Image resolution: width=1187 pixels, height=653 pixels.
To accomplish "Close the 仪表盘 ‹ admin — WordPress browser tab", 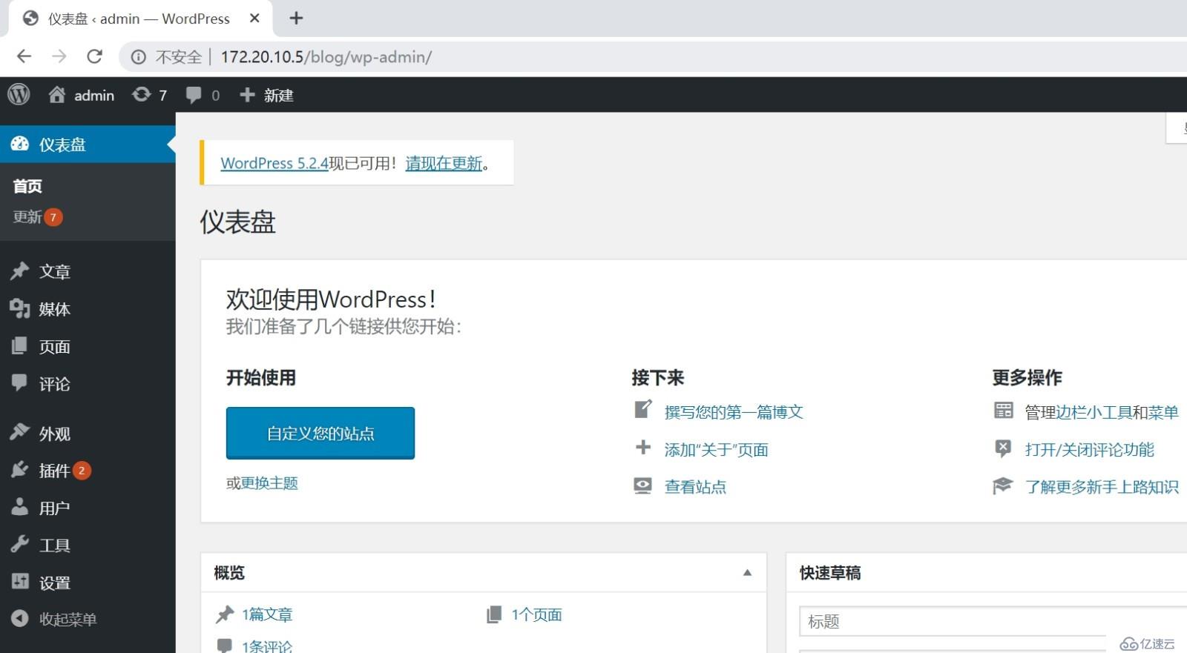I will [254, 18].
